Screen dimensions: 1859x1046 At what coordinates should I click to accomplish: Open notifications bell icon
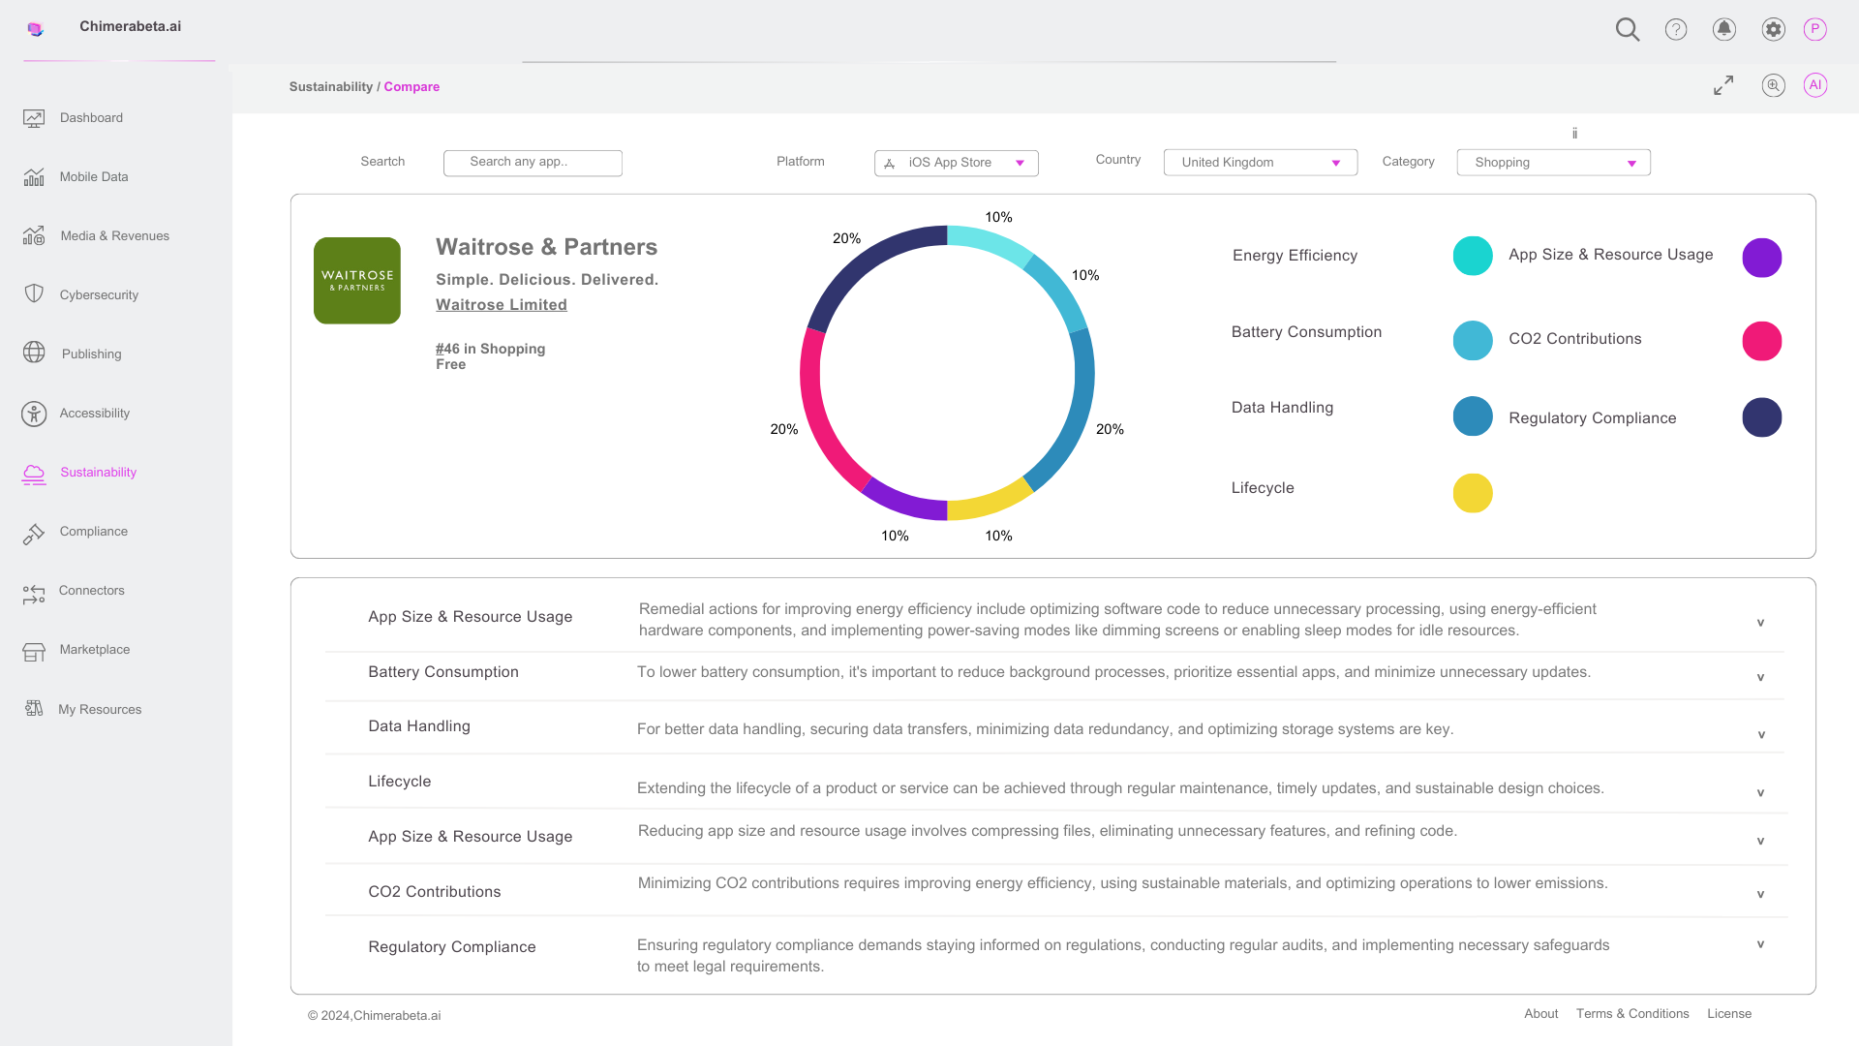pos(1724,29)
